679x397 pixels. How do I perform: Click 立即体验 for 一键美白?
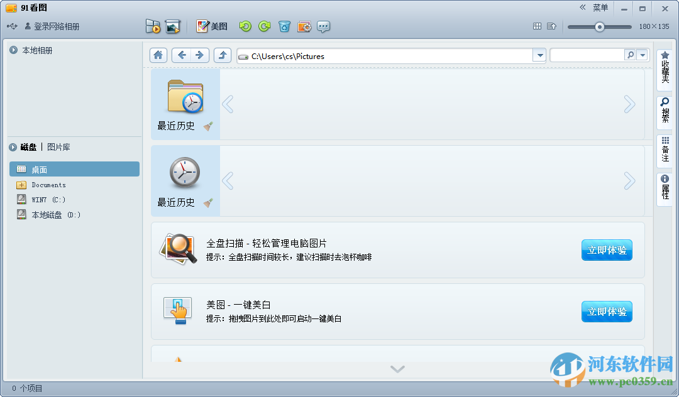607,312
